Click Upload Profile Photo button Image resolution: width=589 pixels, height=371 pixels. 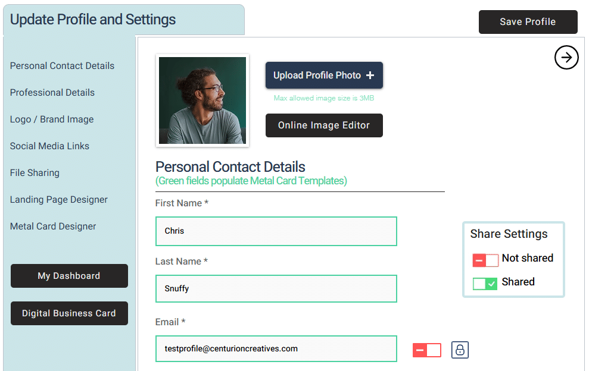(324, 76)
